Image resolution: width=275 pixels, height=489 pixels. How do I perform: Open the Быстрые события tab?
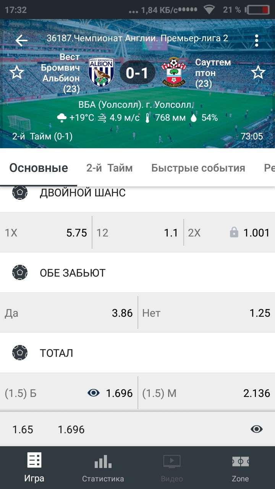coord(198,168)
